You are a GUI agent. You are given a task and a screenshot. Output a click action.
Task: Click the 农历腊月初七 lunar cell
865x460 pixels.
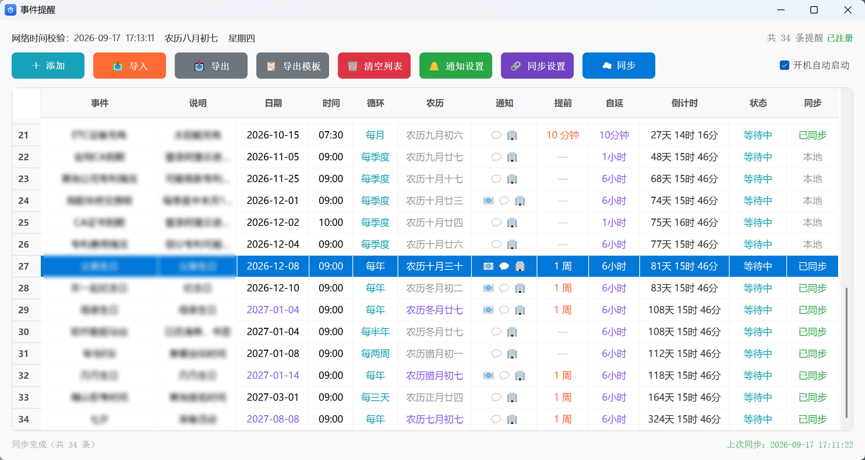click(x=435, y=376)
